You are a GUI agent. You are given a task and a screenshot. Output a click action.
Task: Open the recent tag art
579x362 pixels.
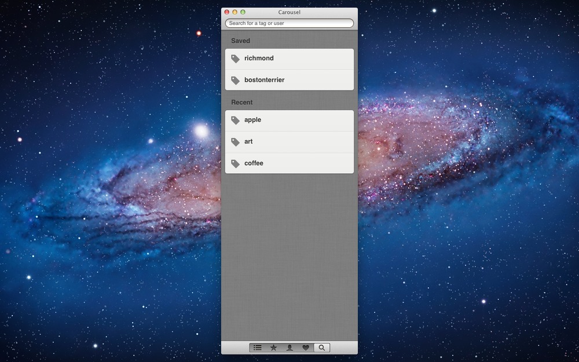tap(289, 142)
